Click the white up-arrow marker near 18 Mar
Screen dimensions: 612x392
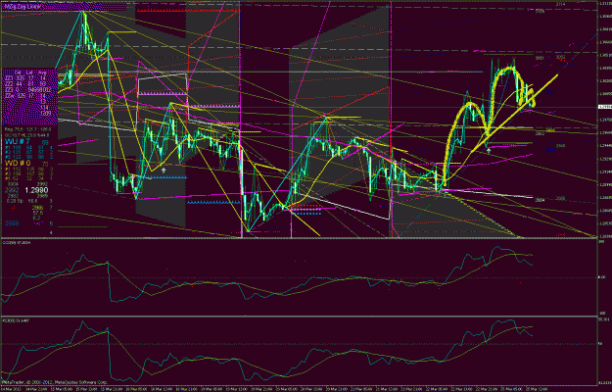(x=164, y=171)
